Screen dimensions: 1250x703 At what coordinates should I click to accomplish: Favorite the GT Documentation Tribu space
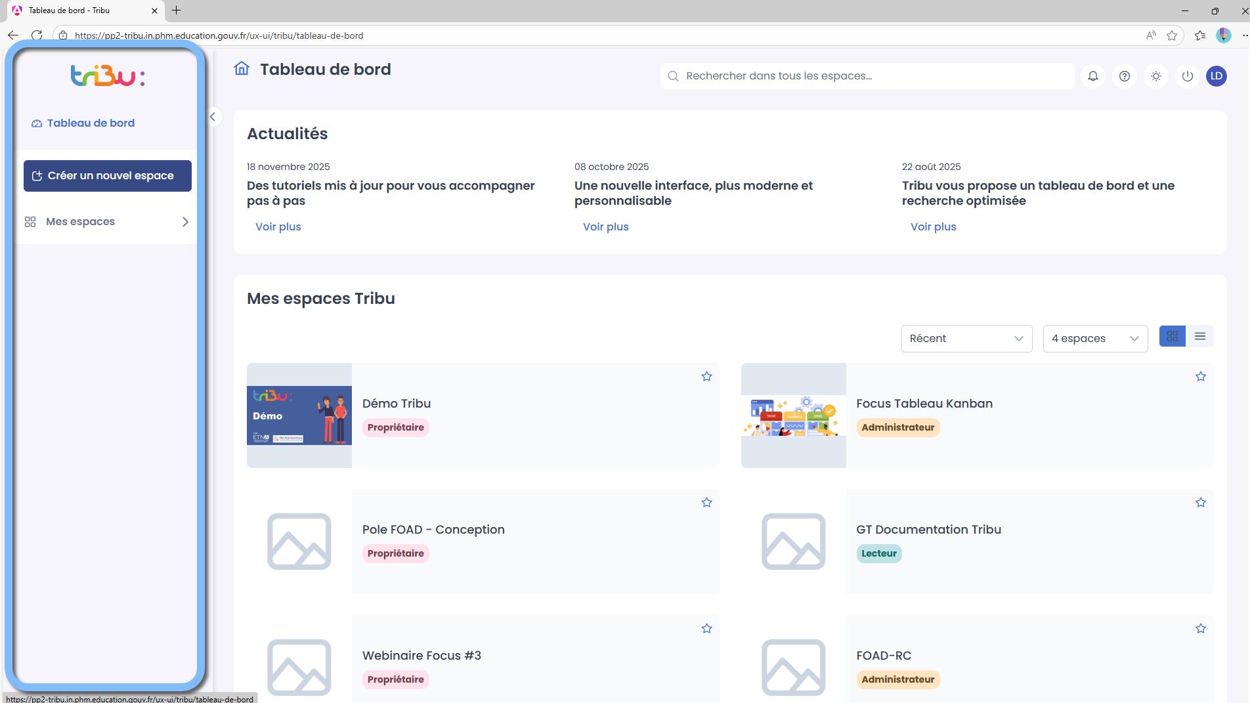1201,502
